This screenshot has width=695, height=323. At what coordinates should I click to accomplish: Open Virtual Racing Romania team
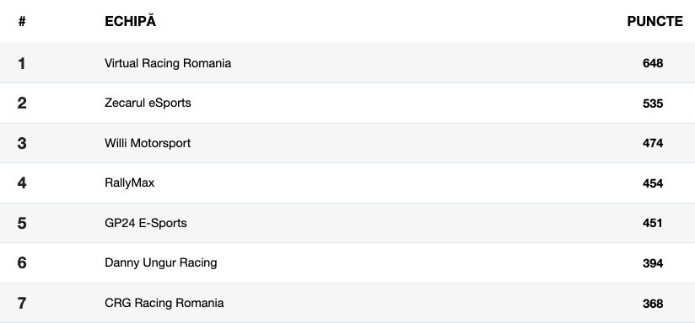click(168, 63)
